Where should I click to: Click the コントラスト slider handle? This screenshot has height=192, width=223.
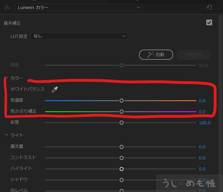click(121, 158)
